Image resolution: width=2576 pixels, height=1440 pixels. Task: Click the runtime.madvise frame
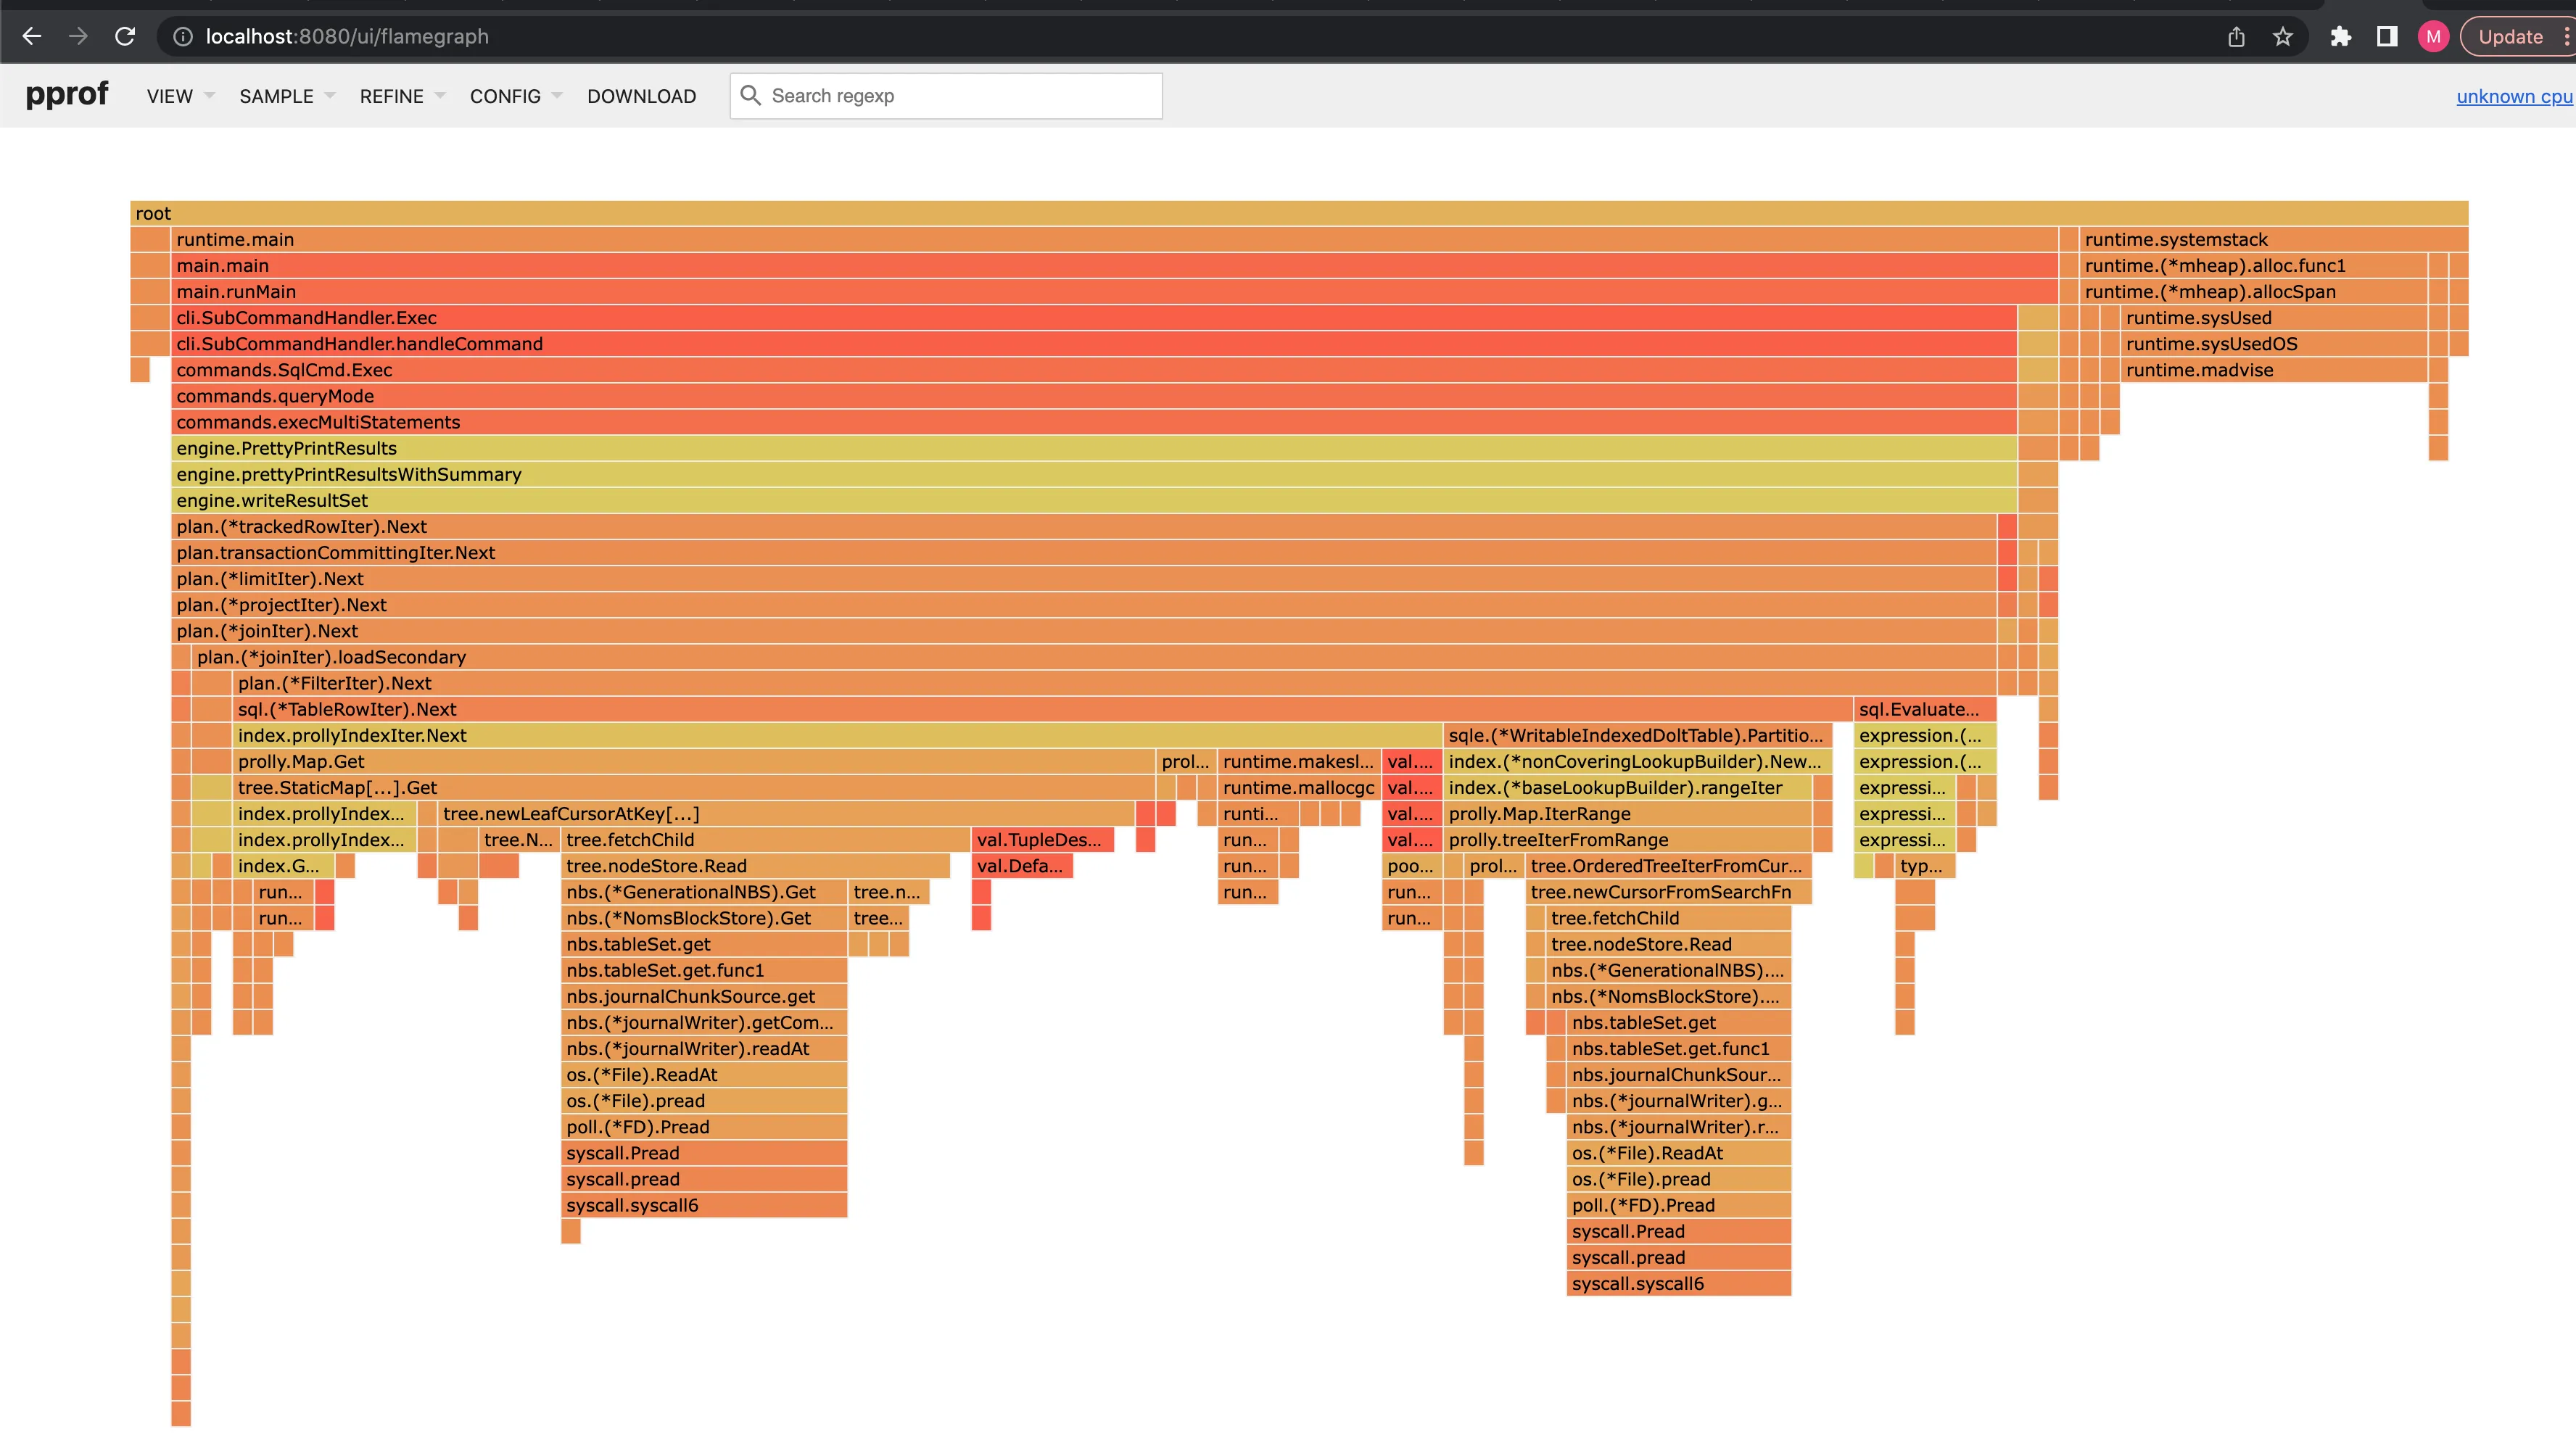click(x=2273, y=370)
